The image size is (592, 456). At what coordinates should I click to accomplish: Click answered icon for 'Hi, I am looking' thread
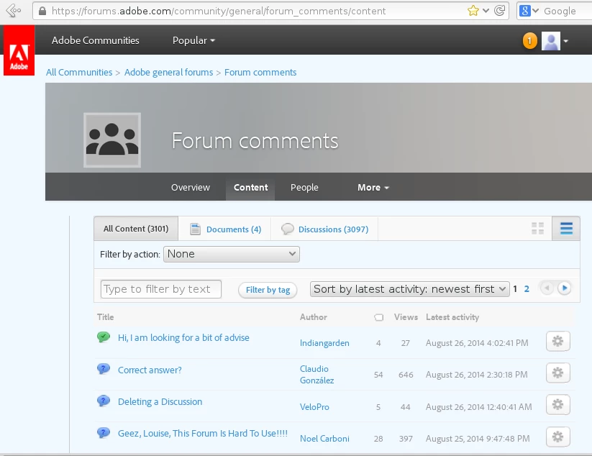tap(103, 337)
